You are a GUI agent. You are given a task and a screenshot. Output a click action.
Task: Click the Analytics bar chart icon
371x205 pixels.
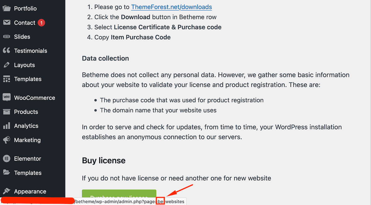(x=6, y=126)
